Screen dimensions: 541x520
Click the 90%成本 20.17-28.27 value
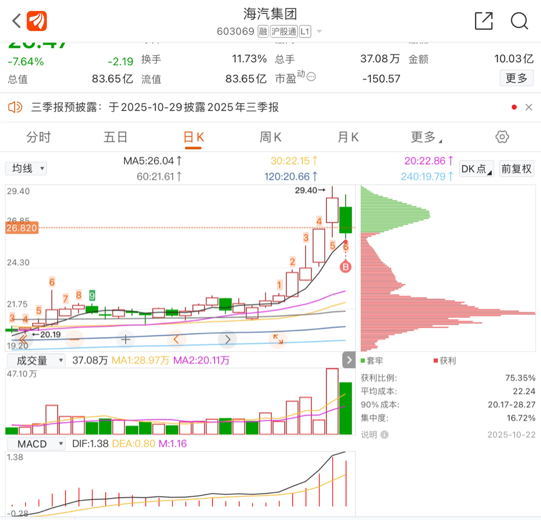click(511, 405)
